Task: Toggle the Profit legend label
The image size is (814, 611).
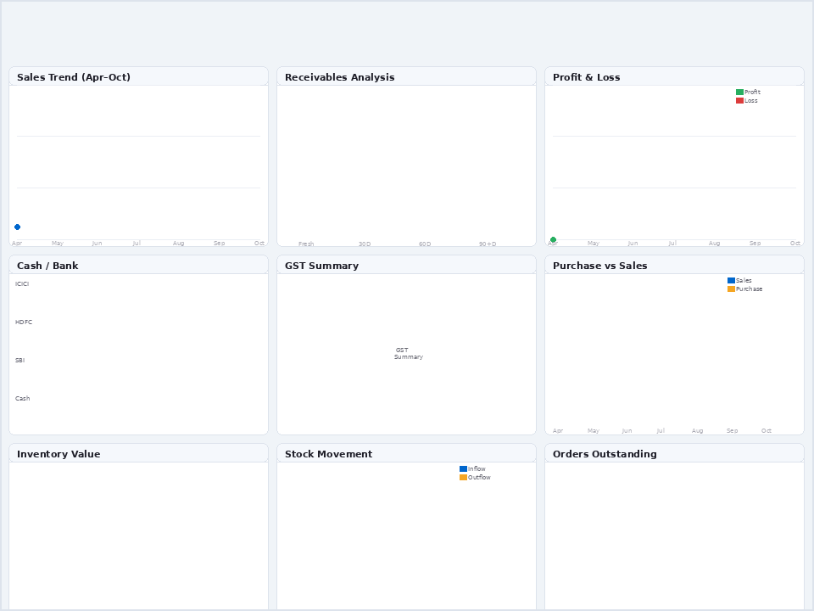Action: click(752, 92)
